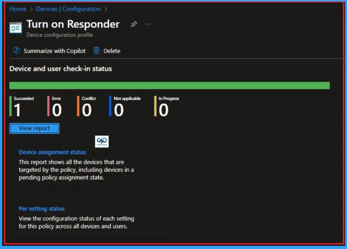Open the Device assignment status report

(x=52, y=152)
